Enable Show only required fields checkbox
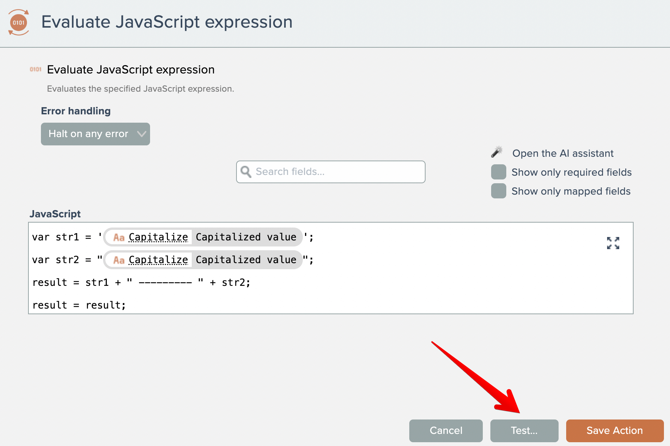 [x=499, y=172]
